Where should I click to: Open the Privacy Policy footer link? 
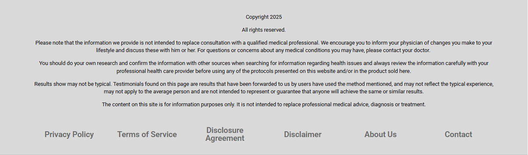69,134
